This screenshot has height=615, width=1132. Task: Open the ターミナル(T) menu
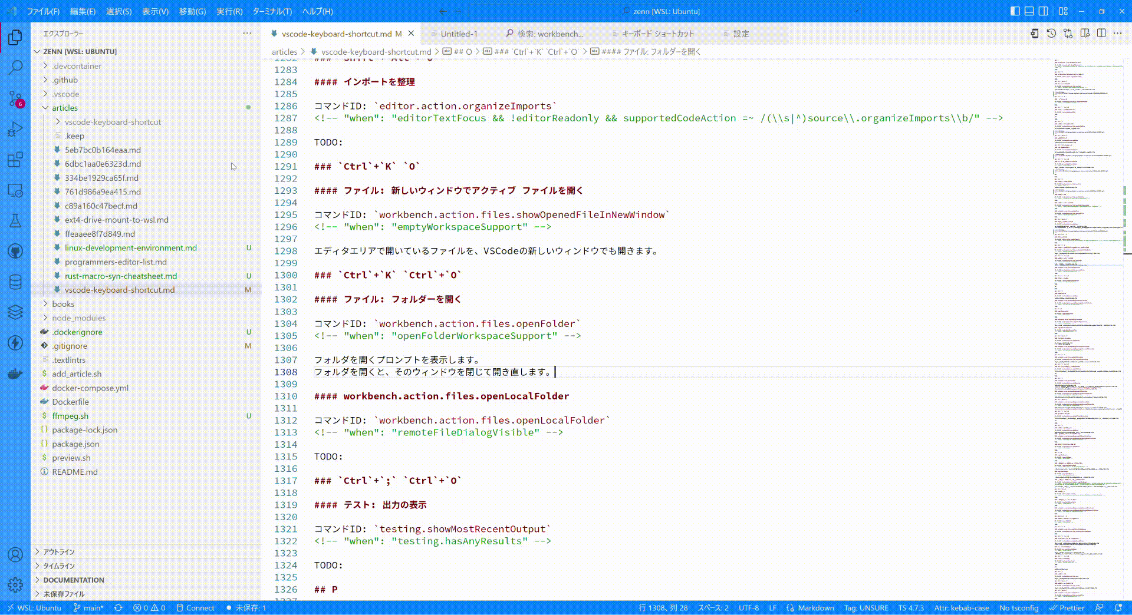click(272, 11)
